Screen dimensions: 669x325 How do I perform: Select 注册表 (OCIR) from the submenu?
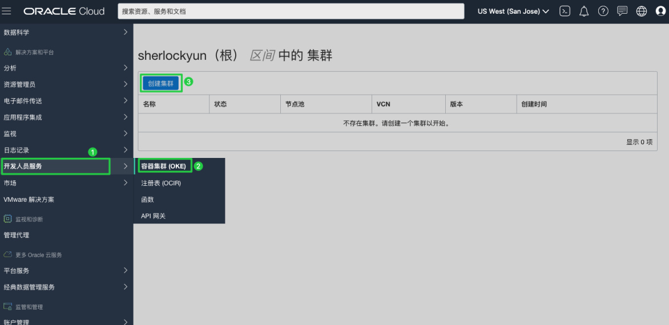[x=161, y=183]
